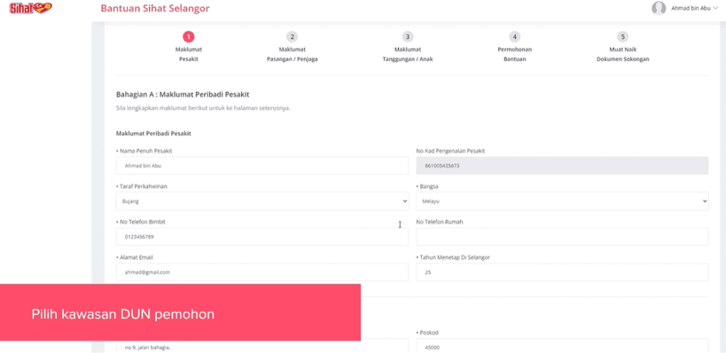
Task: Click the 'Maklumat Peribadi Pesakit' subsection label
Action: click(x=153, y=134)
